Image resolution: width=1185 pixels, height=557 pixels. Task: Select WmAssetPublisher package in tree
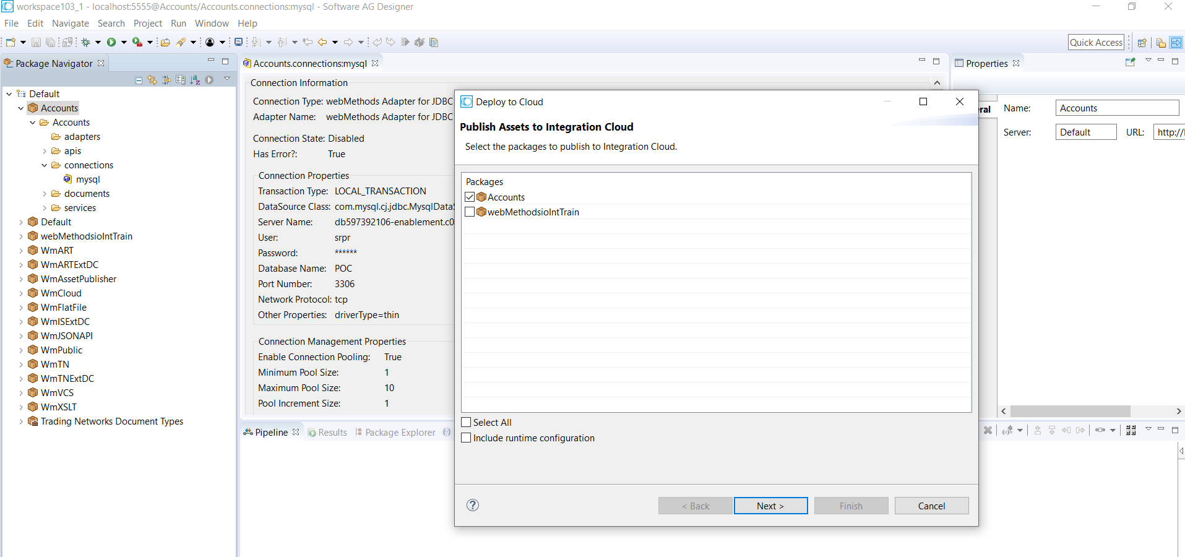coord(78,279)
